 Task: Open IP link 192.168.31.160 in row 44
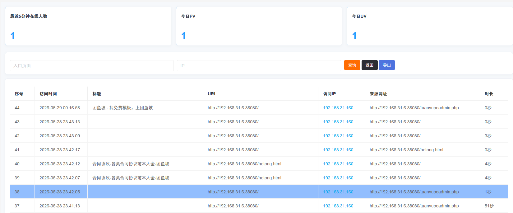[338, 108]
